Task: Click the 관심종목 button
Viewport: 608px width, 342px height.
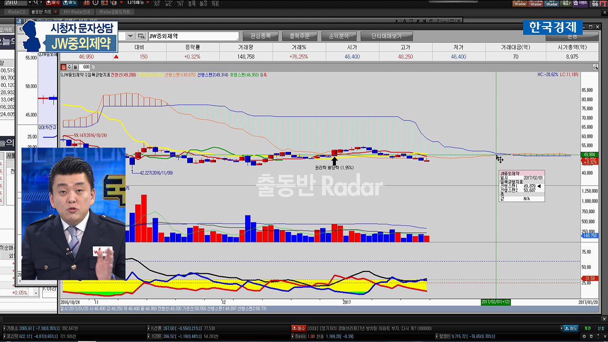Action: point(260,36)
